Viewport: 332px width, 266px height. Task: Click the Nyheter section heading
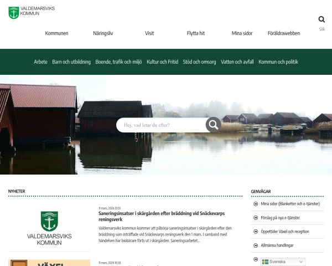point(17,191)
